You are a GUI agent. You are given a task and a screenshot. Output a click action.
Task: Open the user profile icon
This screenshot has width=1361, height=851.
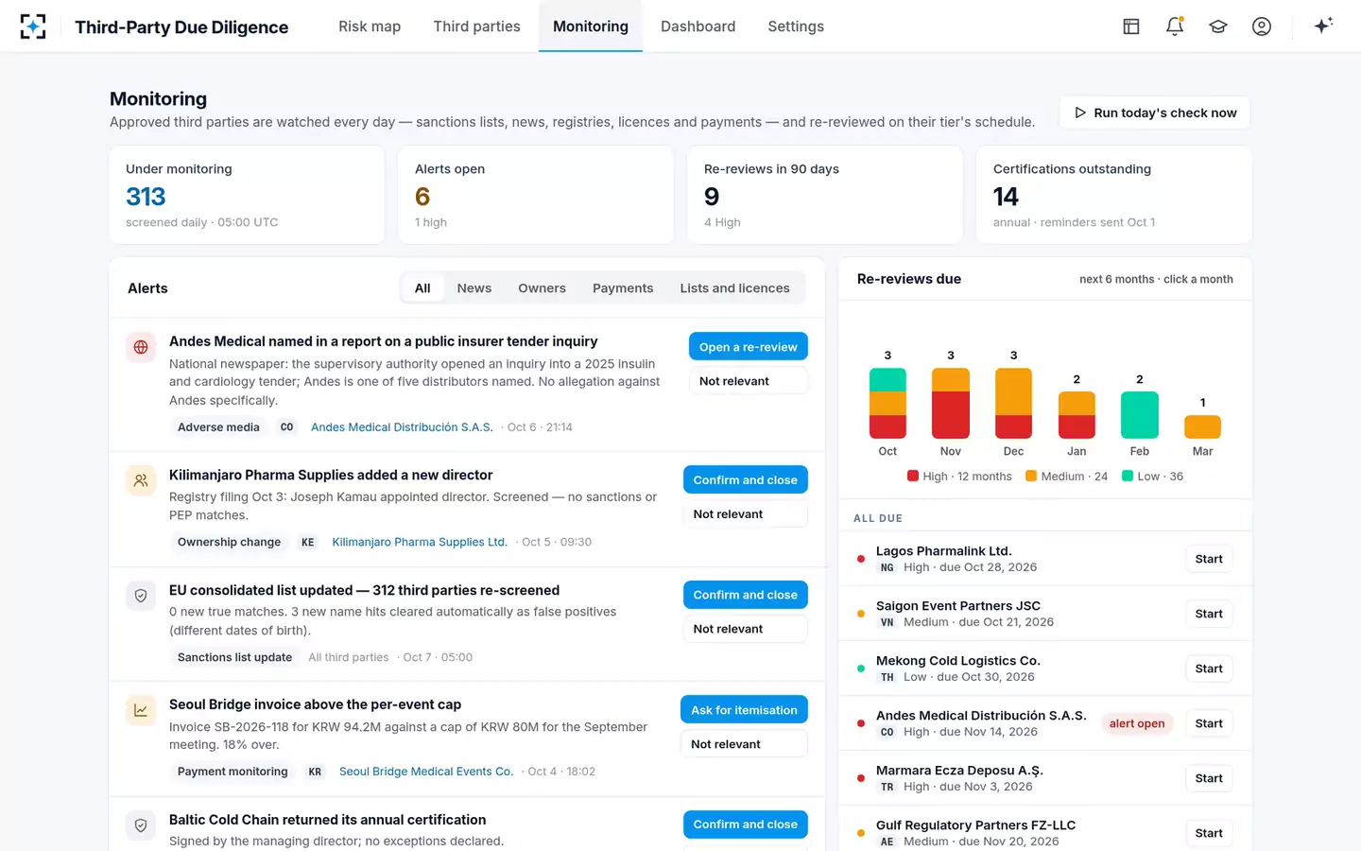(1262, 26)
